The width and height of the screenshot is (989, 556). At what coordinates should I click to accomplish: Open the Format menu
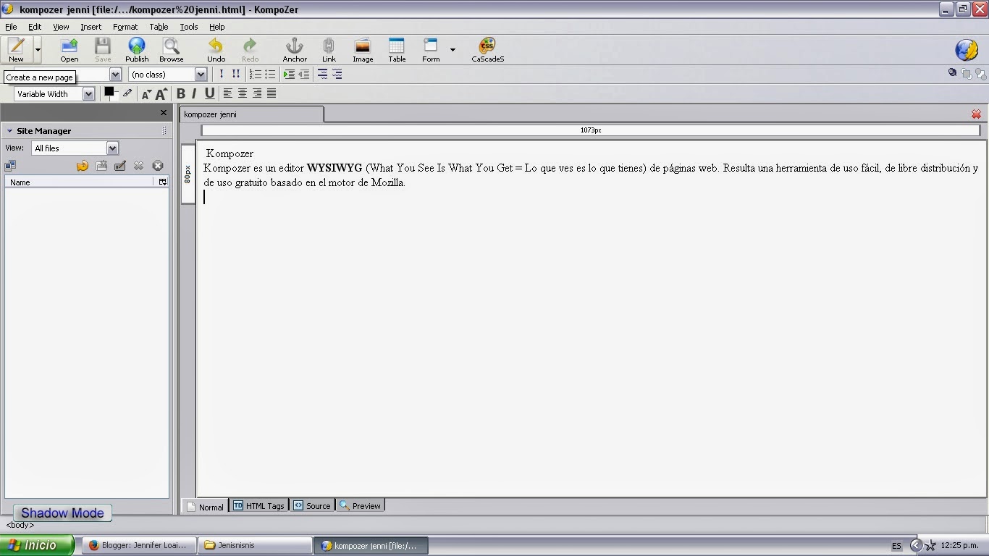[125, 27]
